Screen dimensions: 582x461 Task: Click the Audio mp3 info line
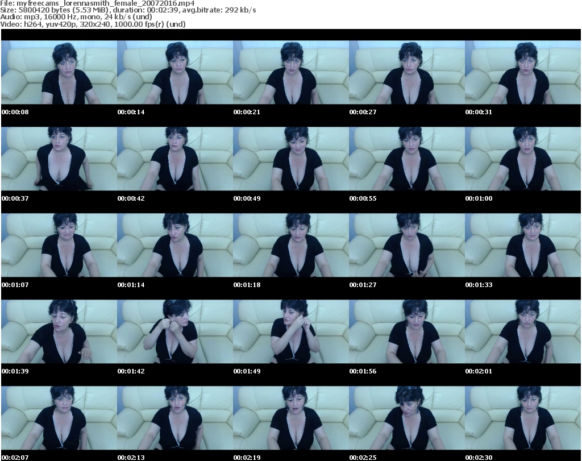coord(76,17)
